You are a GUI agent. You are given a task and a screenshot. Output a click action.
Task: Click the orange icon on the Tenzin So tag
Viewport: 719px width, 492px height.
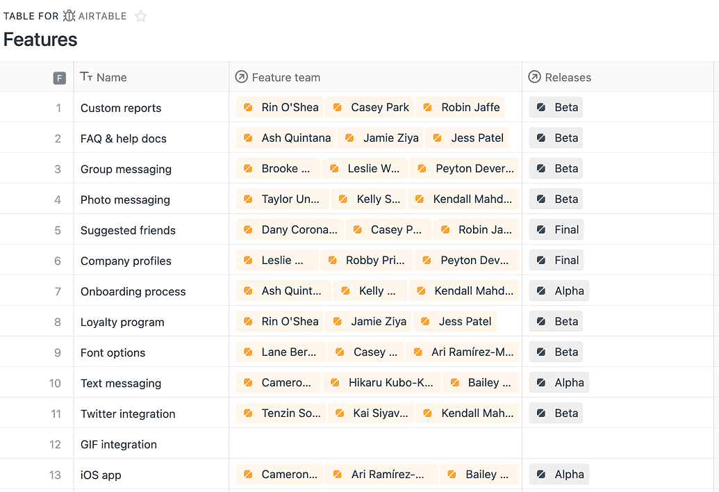tap(248, 413)
